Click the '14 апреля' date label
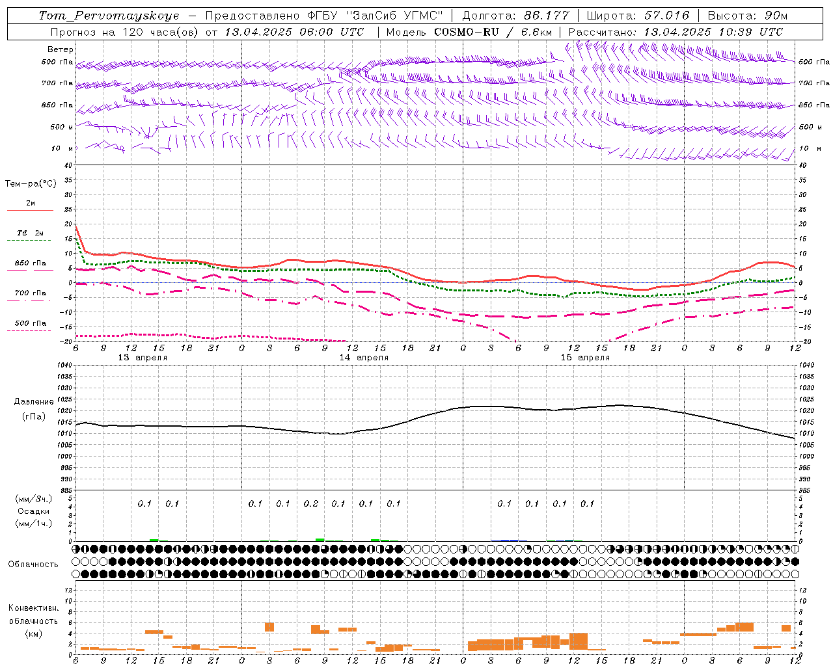 coord(364,358)
